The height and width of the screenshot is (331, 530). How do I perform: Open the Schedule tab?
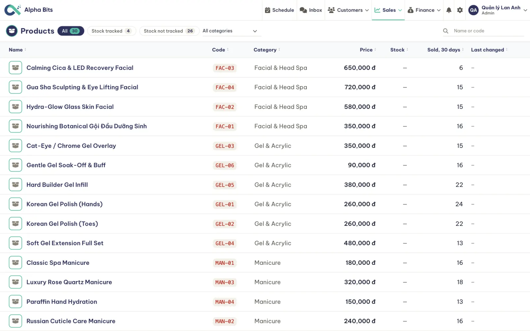click(279, 10)
